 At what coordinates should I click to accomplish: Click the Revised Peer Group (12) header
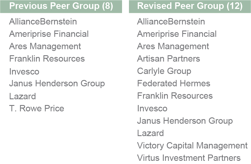(x=190, y=6)
